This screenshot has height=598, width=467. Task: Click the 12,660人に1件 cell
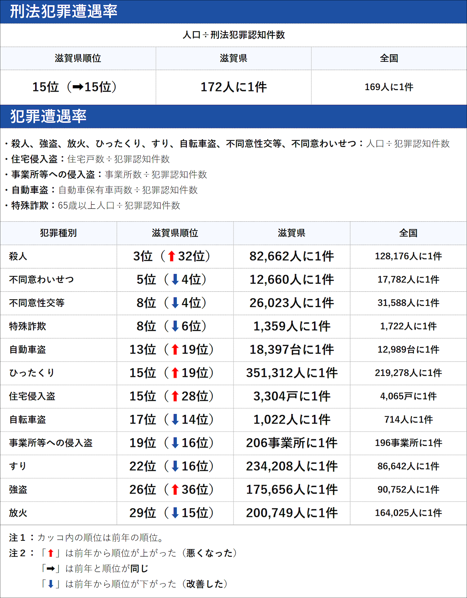click(x=292, y=280)
